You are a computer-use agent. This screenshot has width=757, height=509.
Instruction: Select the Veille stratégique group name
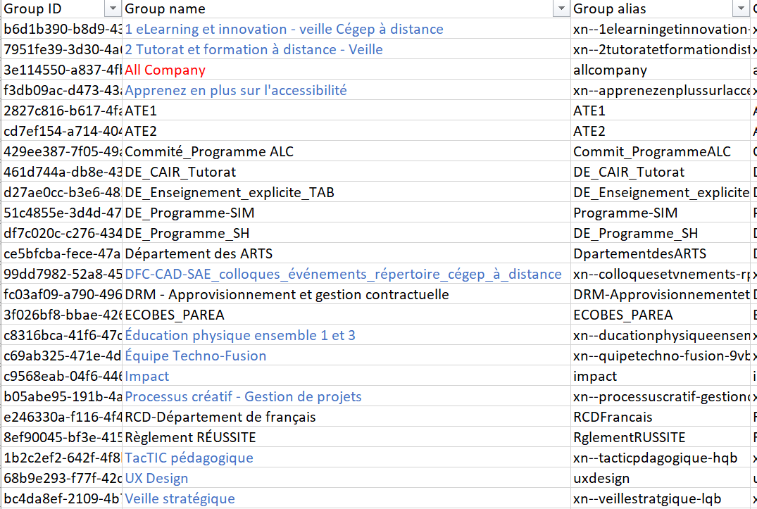(x=180, y=498)
